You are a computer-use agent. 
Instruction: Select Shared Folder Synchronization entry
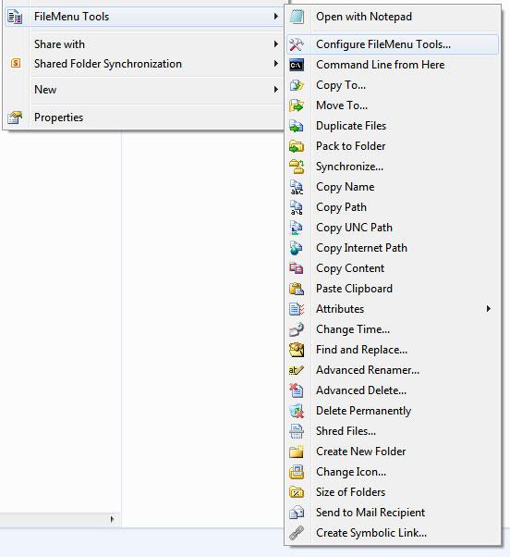pos(144,64)
